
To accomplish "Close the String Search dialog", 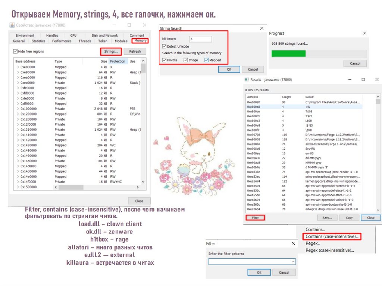I will (262, 28).
